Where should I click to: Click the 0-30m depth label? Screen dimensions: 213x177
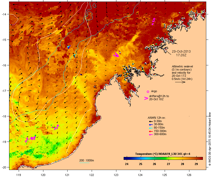pos(158,121)
